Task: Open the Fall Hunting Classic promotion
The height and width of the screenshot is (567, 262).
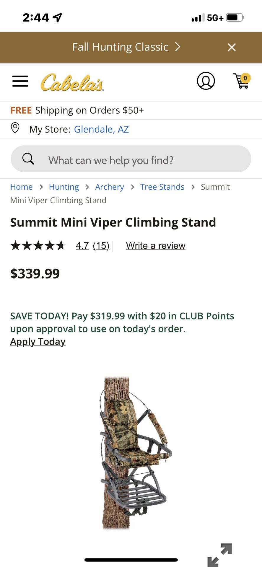Action: 126,47
